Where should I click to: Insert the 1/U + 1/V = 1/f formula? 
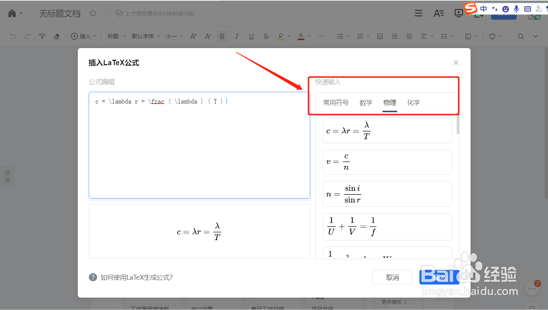click(388, 227)
